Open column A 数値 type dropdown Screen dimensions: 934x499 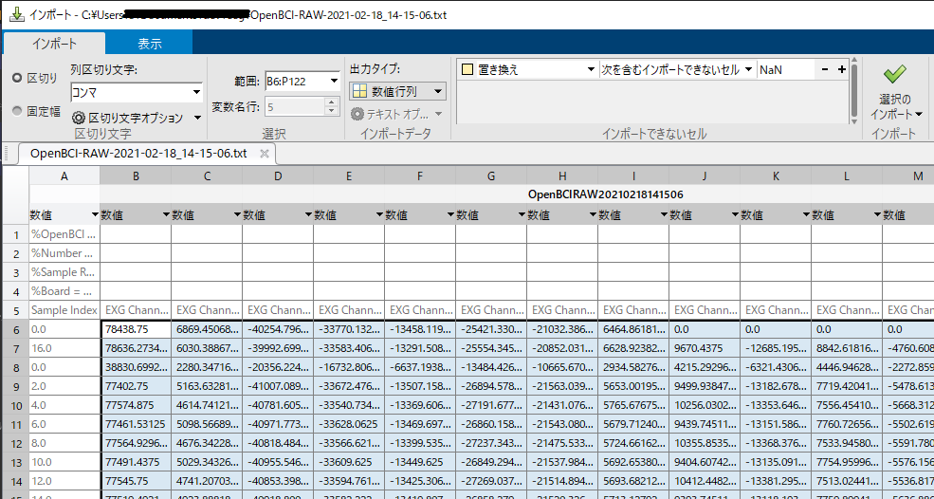pyautogui.click(x=94, y=214)
